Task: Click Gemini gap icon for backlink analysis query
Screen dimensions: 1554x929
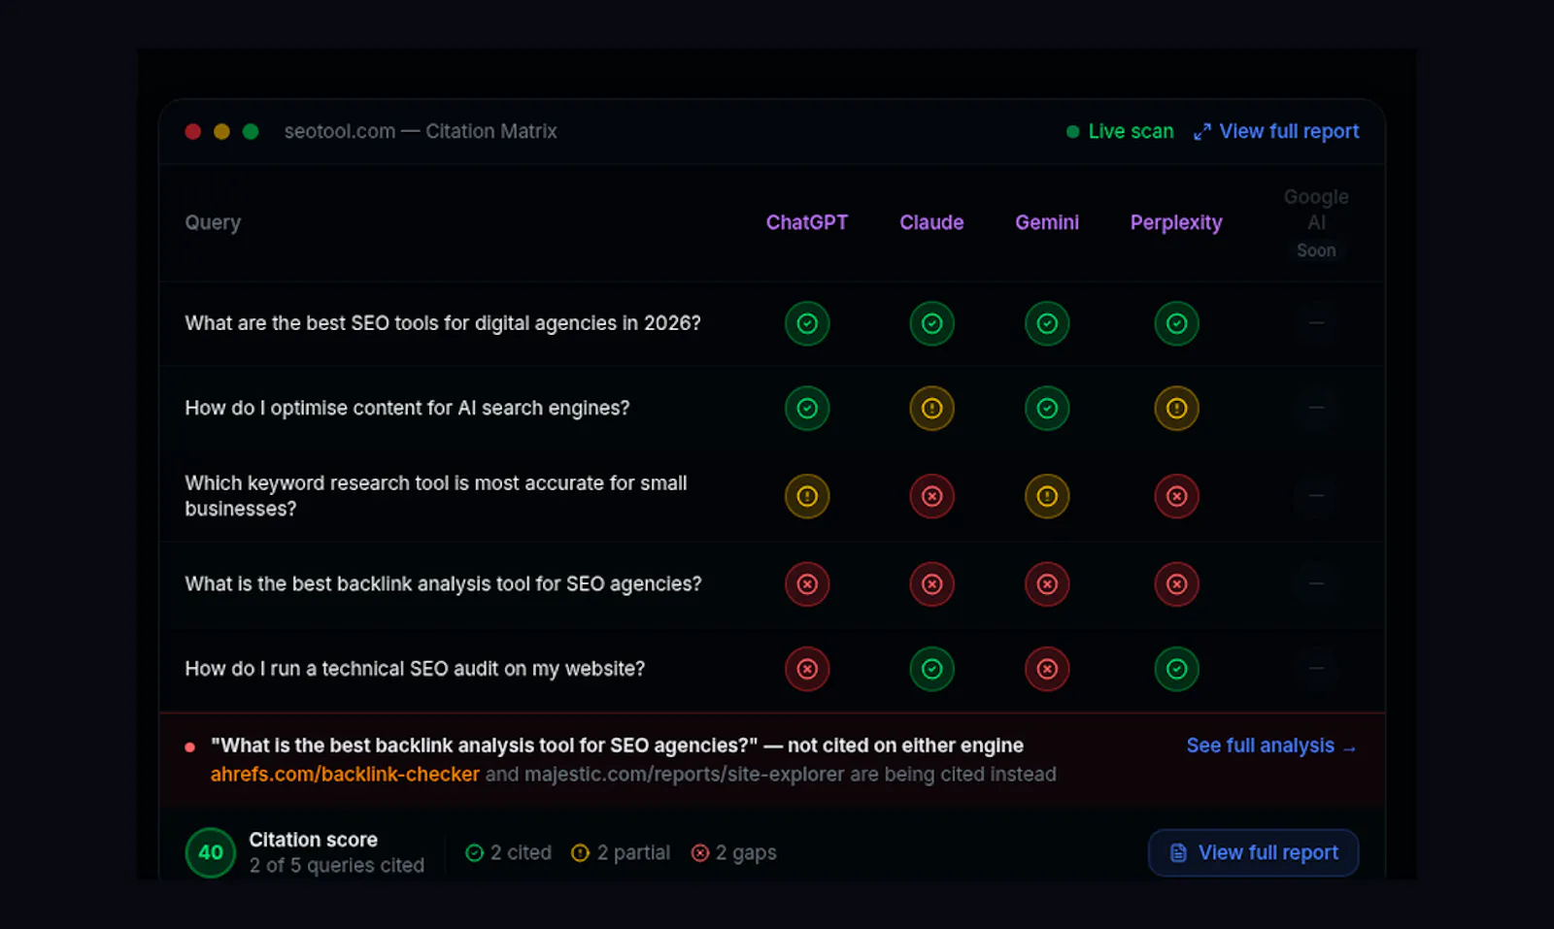Action: 1047,584
